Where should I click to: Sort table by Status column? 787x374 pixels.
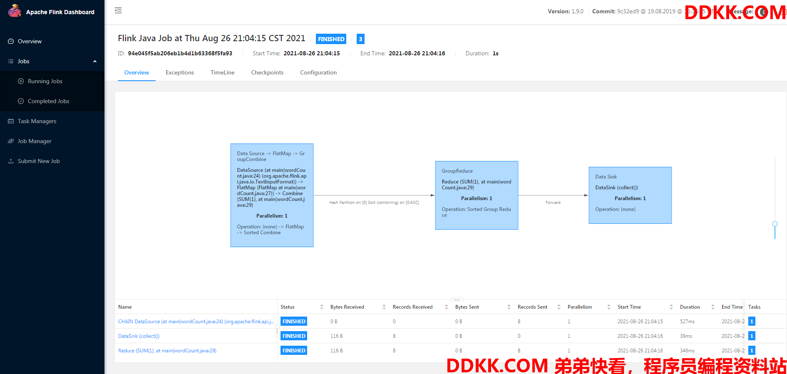pos(321,307)
